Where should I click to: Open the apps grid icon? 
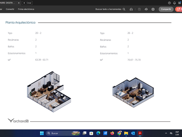click(179, 3)
